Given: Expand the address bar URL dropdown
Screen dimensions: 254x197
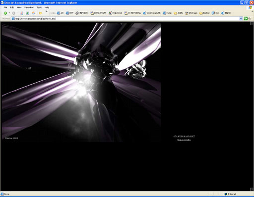Looking at the screenshot, I should click(241, 19).
